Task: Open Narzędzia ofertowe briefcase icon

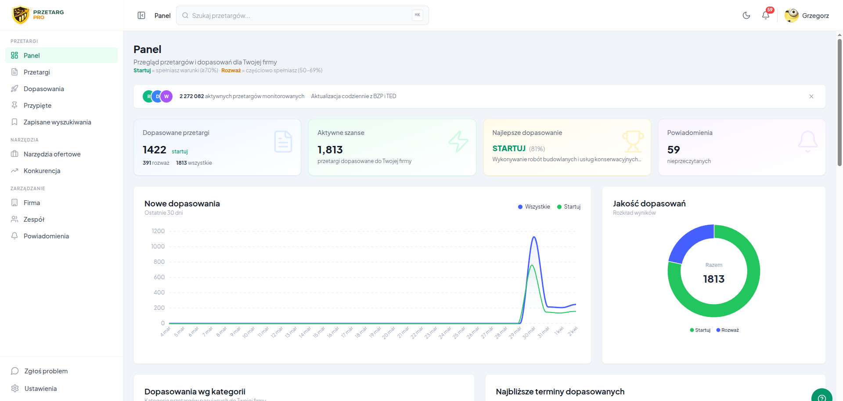Action: [x=14, y=154]
